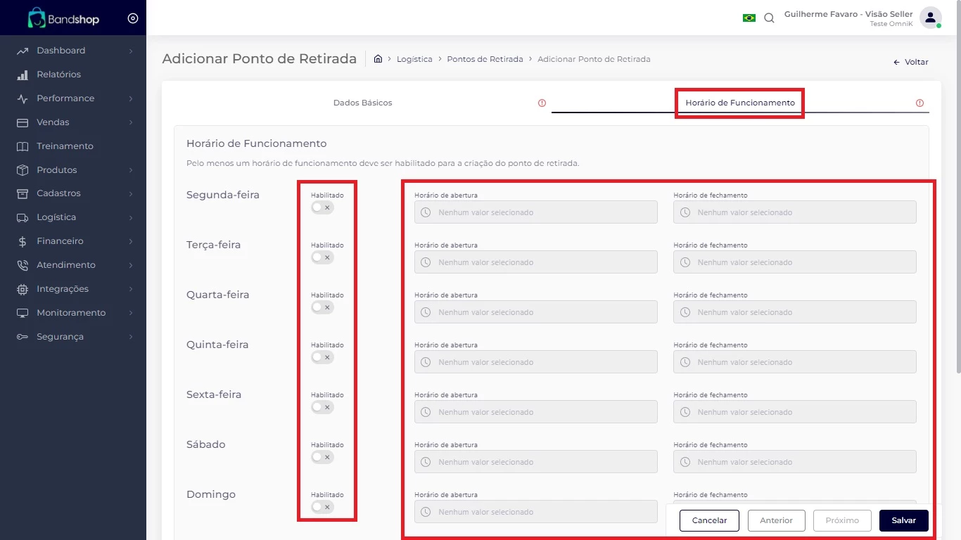Switch to the Dados Básicos tab
The height and width of the screenshot is (540, 961).
coord(362,103)
